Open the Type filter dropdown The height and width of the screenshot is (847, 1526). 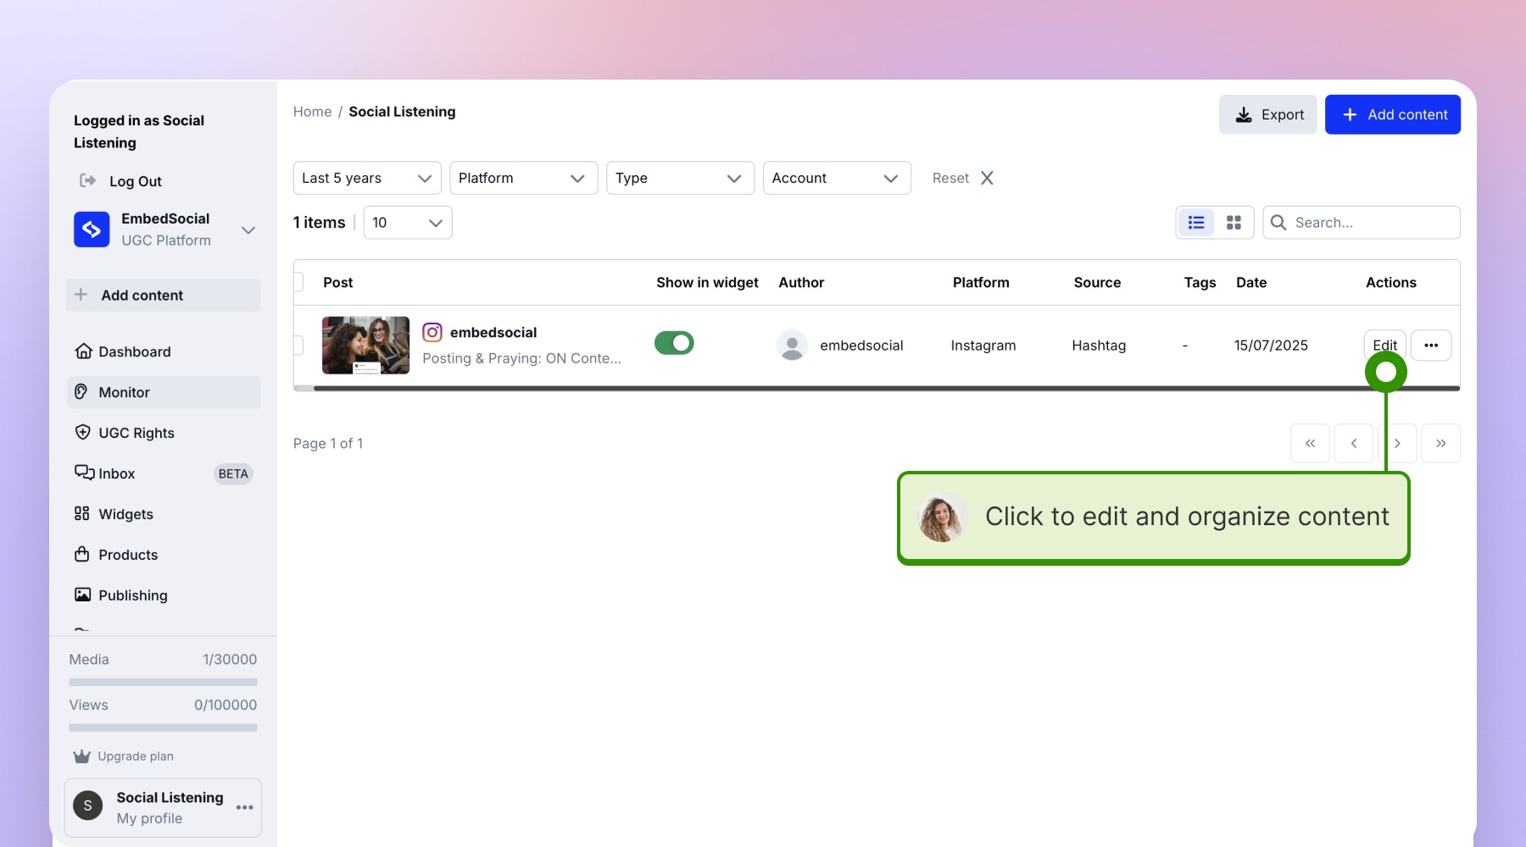[681, 178]
